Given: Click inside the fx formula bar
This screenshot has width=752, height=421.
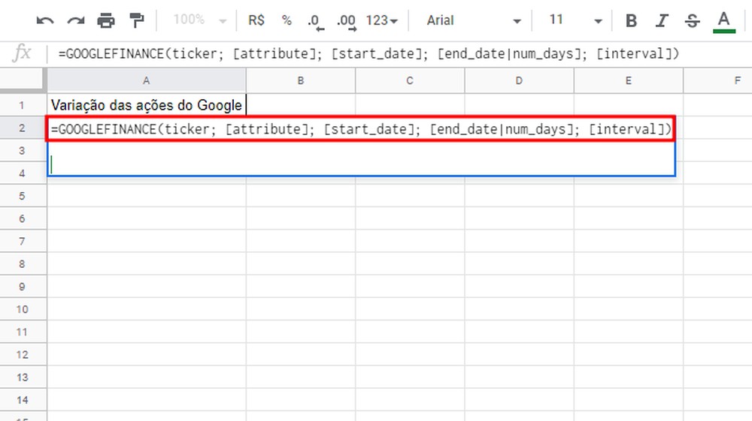Looking at the screenshot, I should pos(398,53).
